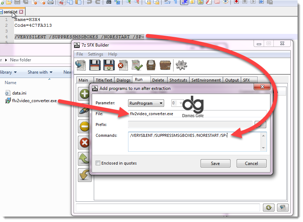The image size is (303, 222).
Task: Switch to the Shortcuts tab
Action: pyautogui.click(x=178, y=80)
